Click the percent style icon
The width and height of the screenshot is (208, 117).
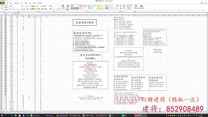tap(53, 9)
